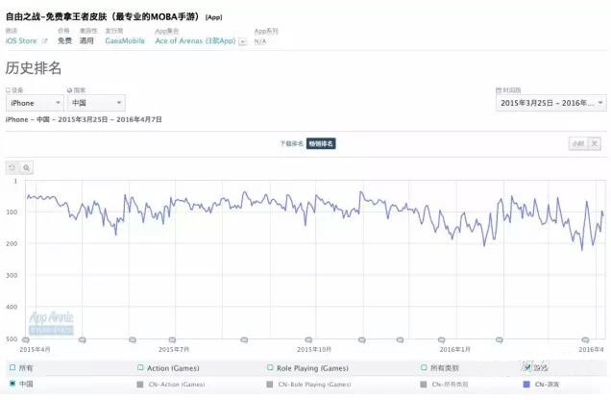This screenshot has height=400, width=611.
Task: Click external link icon beside iOS Store
Action: [44, 41]
